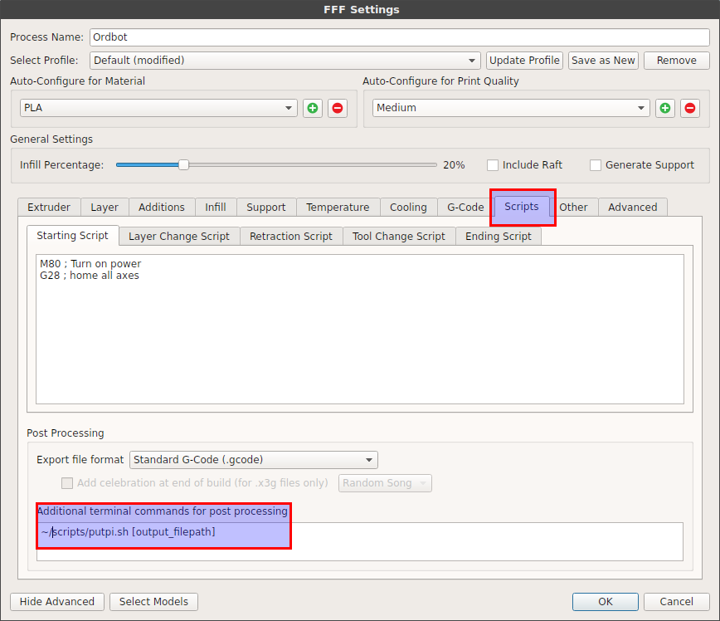This screenshot has width=720, height=621.
Task: Open the Ending Script tab
Action: click(x=498, y=236)
